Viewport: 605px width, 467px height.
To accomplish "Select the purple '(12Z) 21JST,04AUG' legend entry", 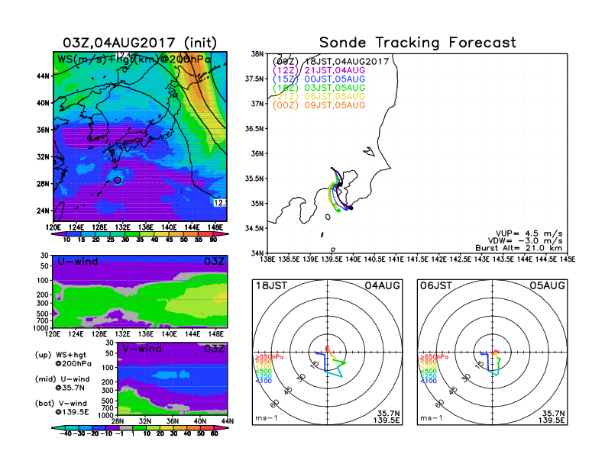I will [319, 70].
